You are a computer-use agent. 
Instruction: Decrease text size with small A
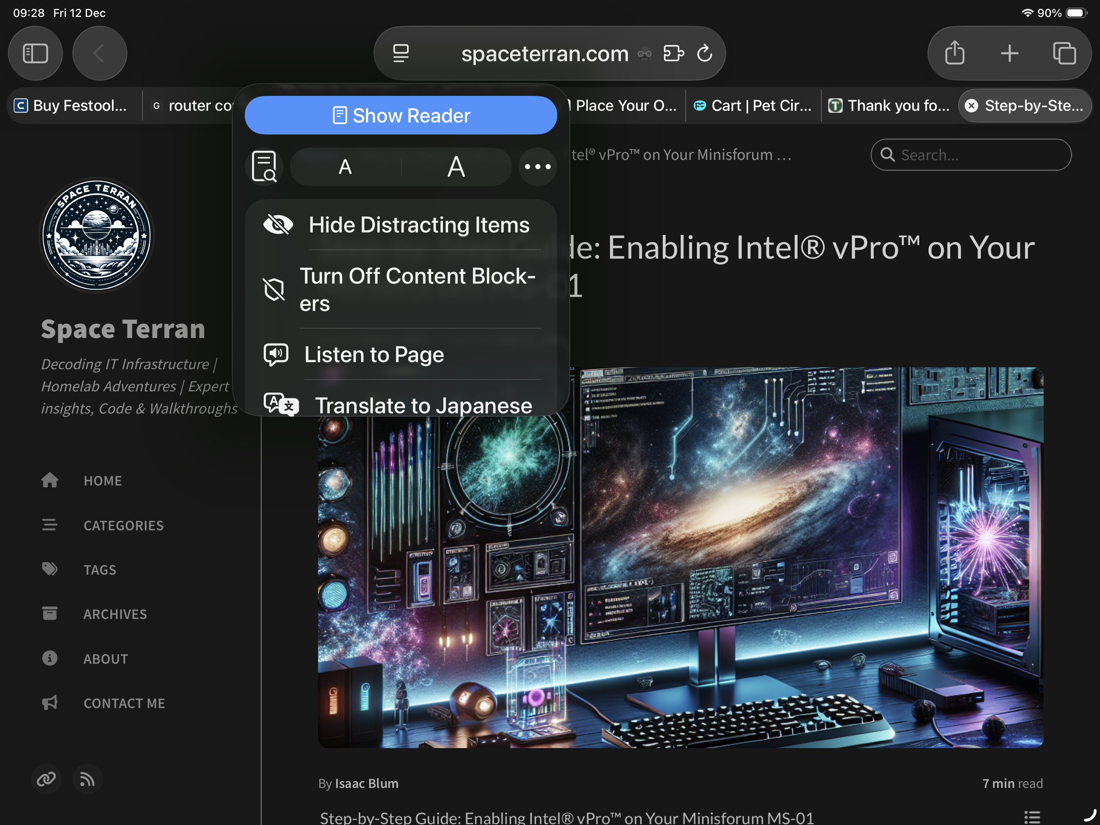(345, 167)
